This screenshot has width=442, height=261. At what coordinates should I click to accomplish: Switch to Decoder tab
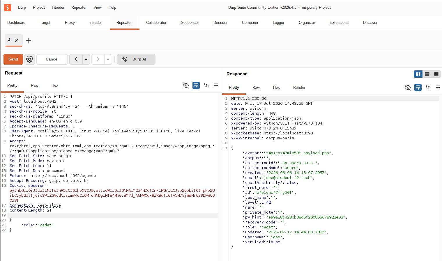point(220,23)
